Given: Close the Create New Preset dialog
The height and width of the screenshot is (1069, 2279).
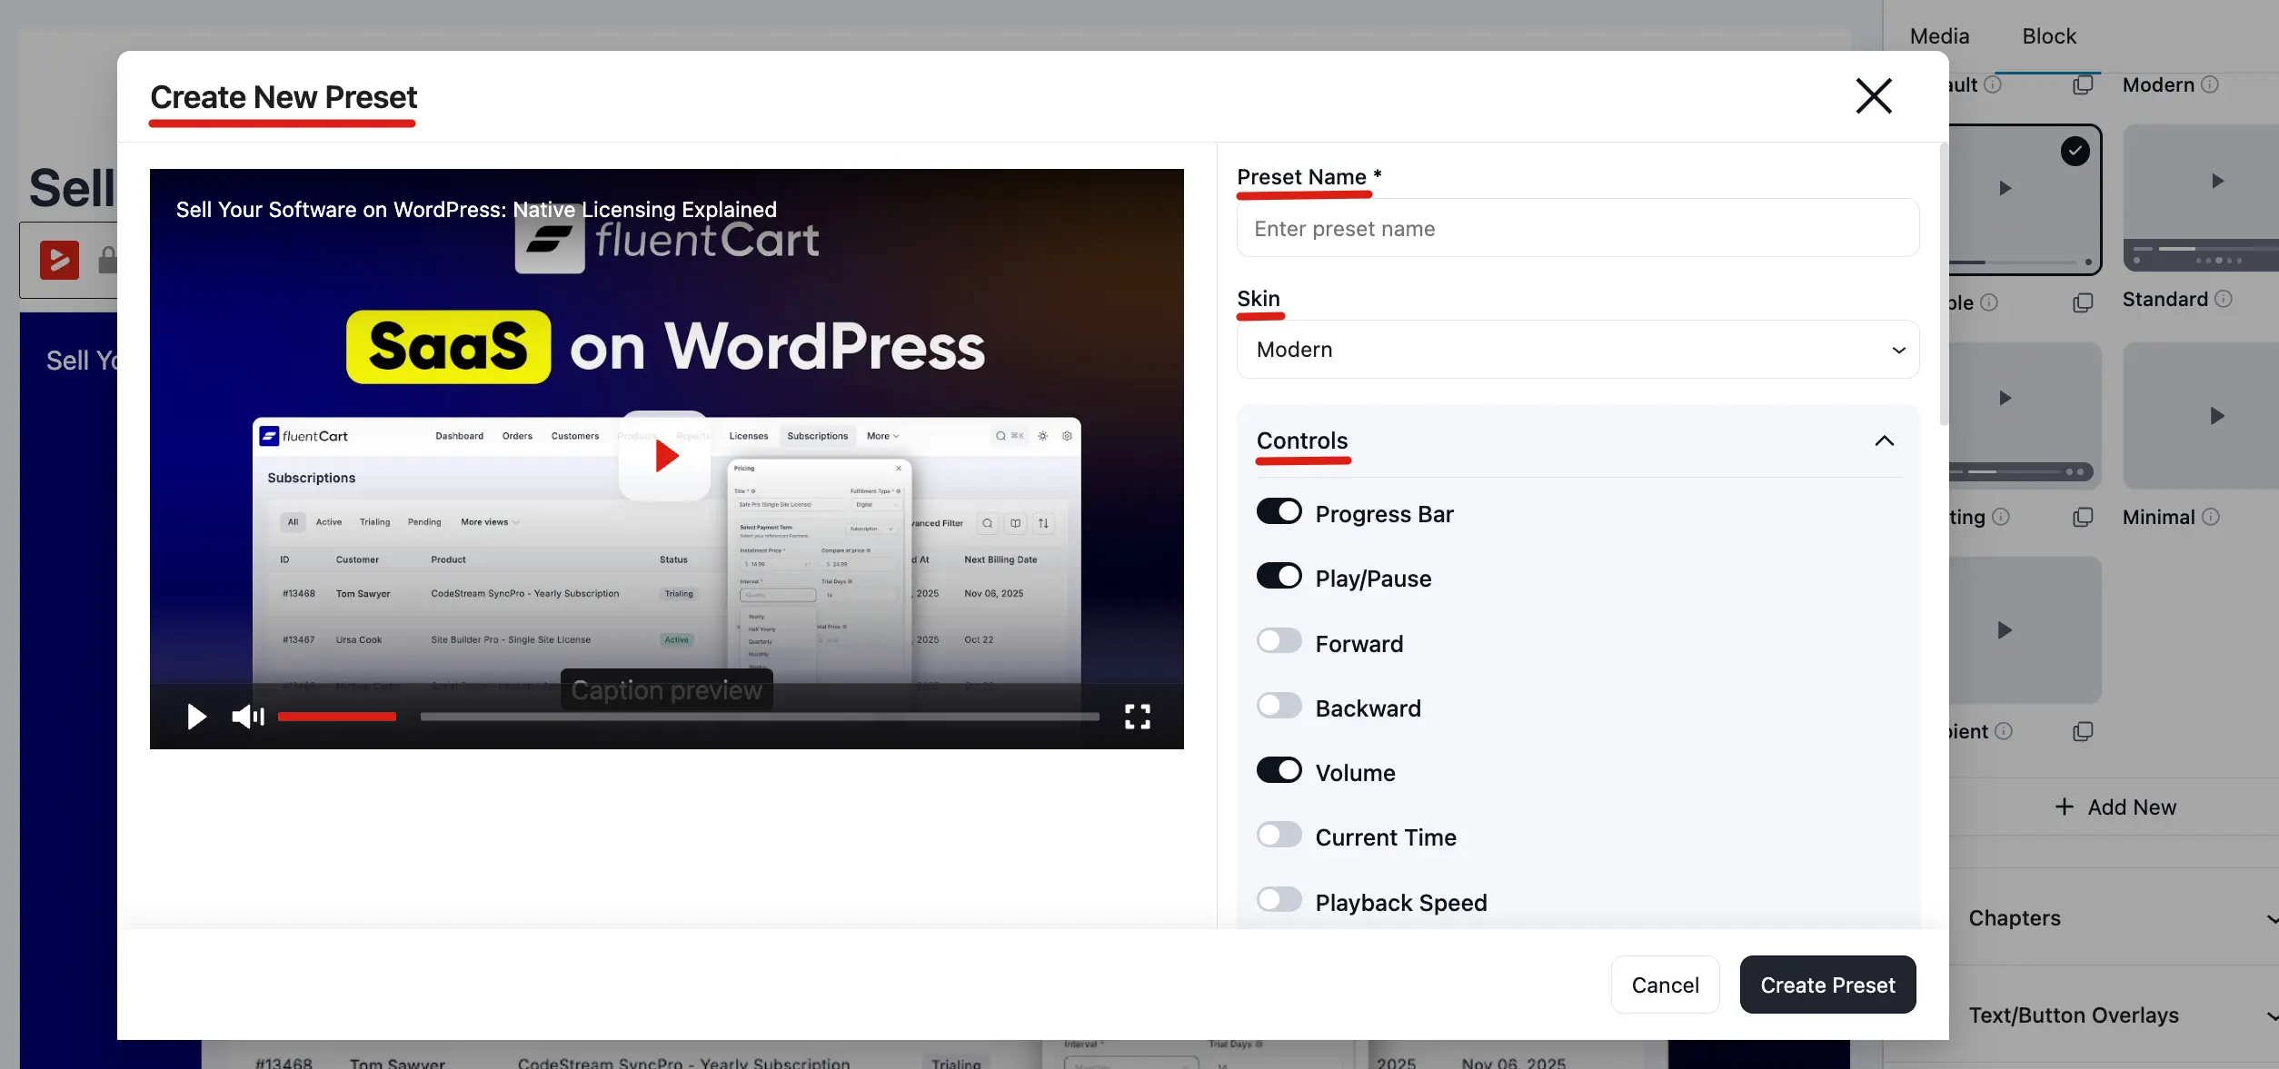Looking at the screenshot, I should 1873,95.
